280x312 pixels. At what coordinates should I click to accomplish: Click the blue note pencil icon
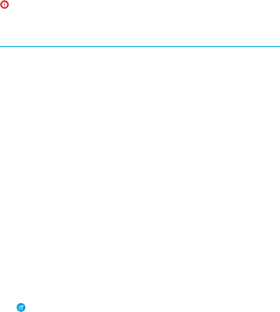21,307
